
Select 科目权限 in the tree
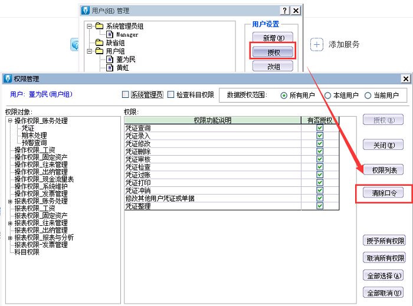tap(27, 252)
